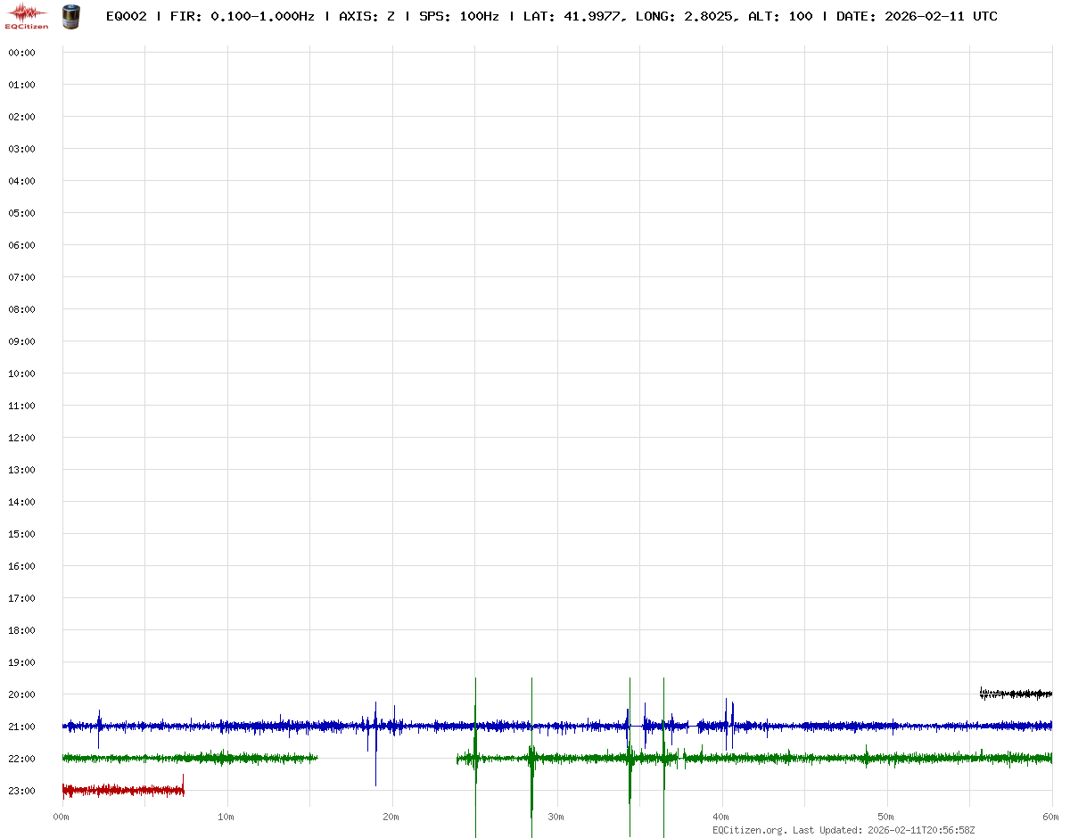This screenshot has width=1070, height=838.
Task: Click the EQCitizen.org footer text
Action: pyautogui.click(x=749, y=830)
